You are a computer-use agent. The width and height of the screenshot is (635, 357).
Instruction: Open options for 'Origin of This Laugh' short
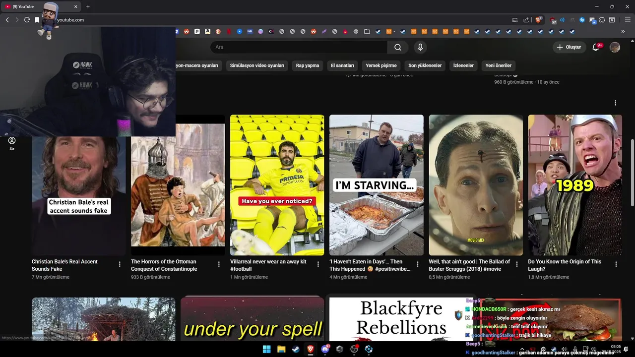pos(616,264)
